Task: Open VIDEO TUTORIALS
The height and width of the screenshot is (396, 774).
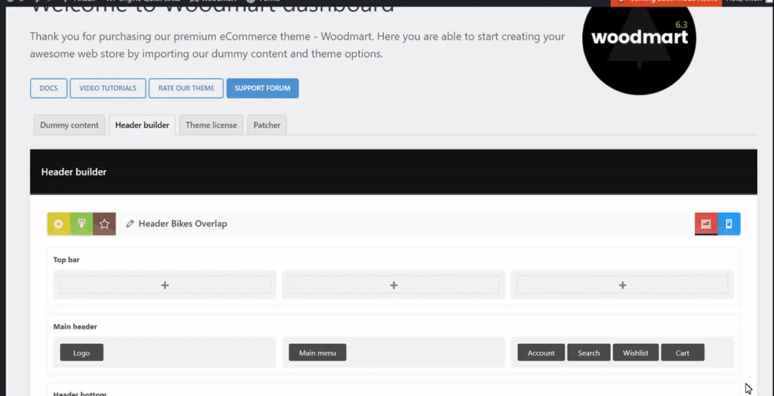Action: tap(108, 88)
